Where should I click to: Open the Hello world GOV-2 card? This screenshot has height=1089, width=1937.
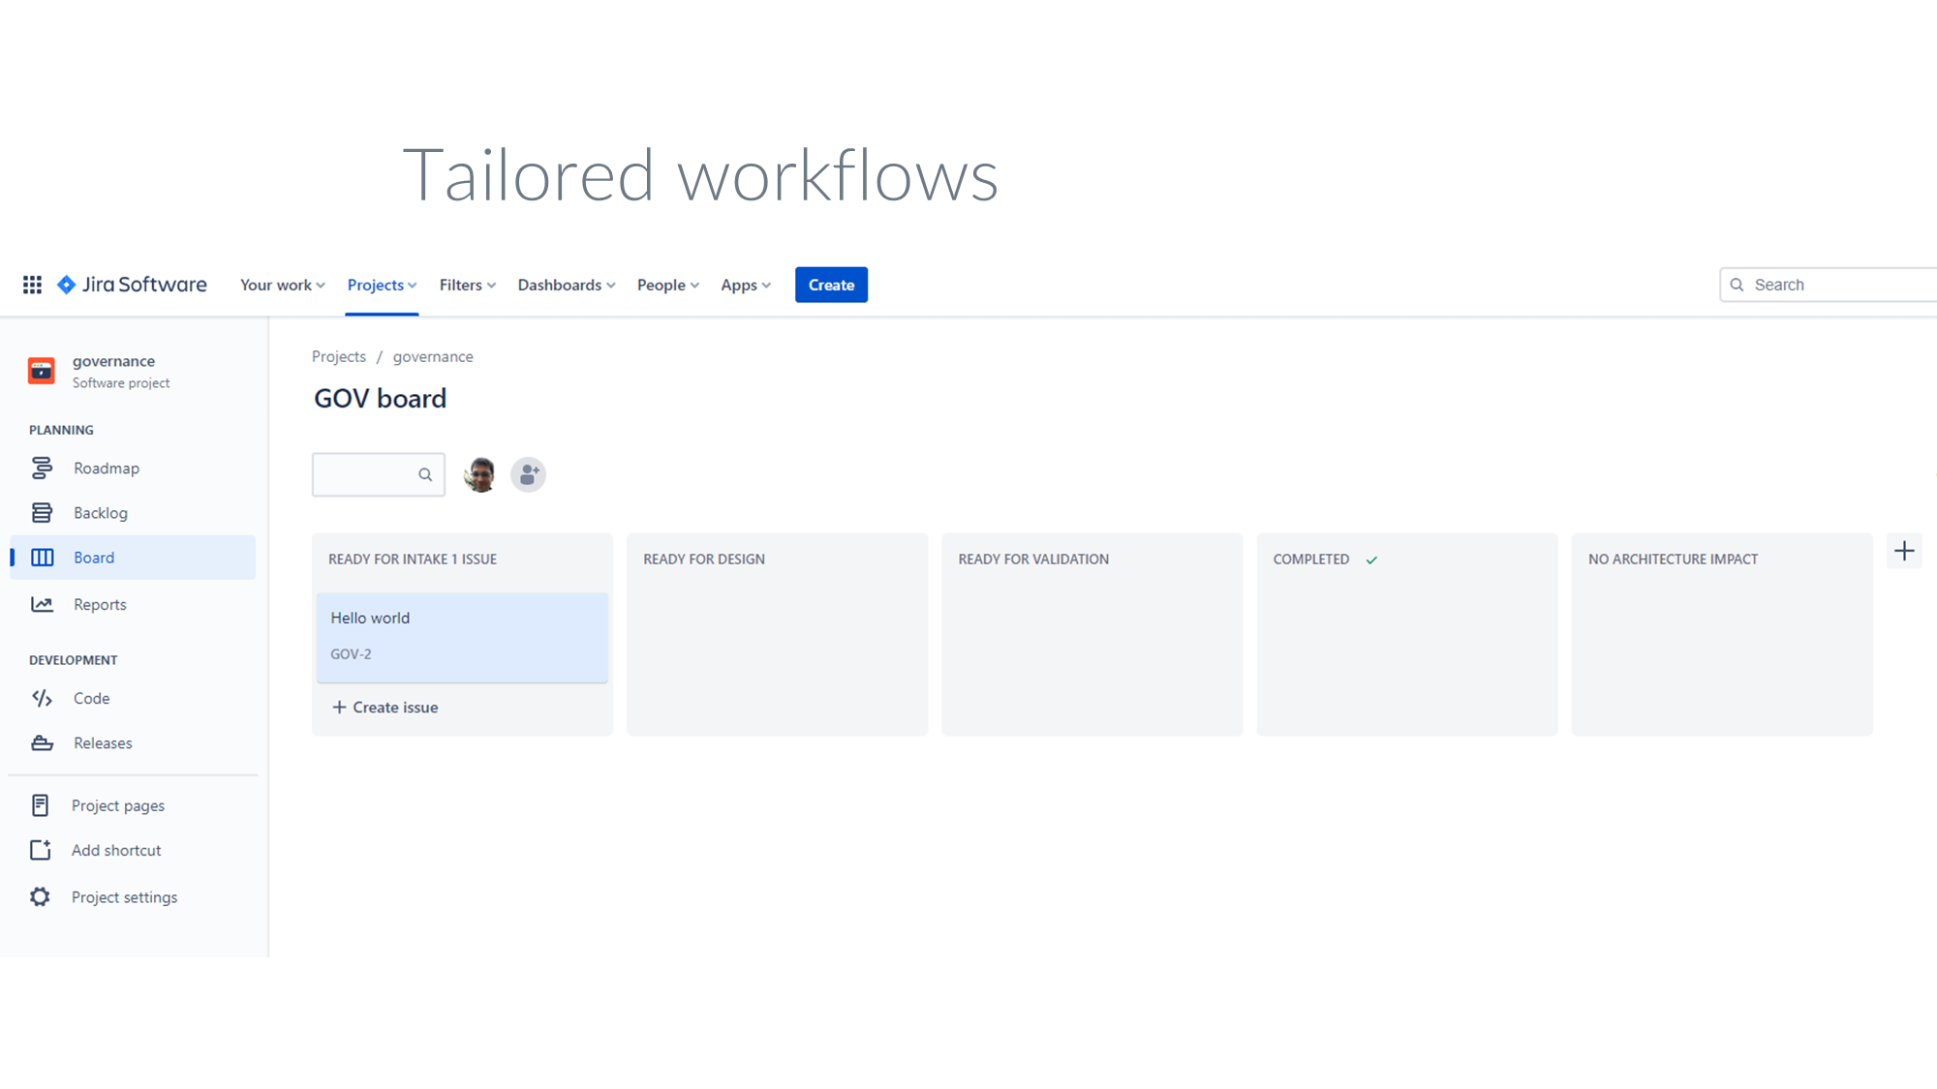[x=462, y=636]
